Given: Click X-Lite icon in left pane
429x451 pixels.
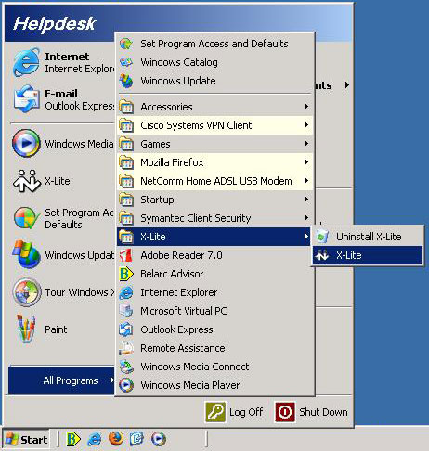Looking at the screenshot, I should [27, 181].
